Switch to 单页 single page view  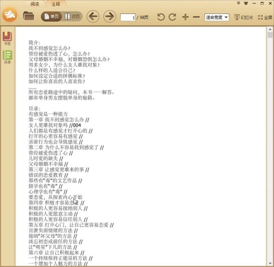tap(51, 17)
